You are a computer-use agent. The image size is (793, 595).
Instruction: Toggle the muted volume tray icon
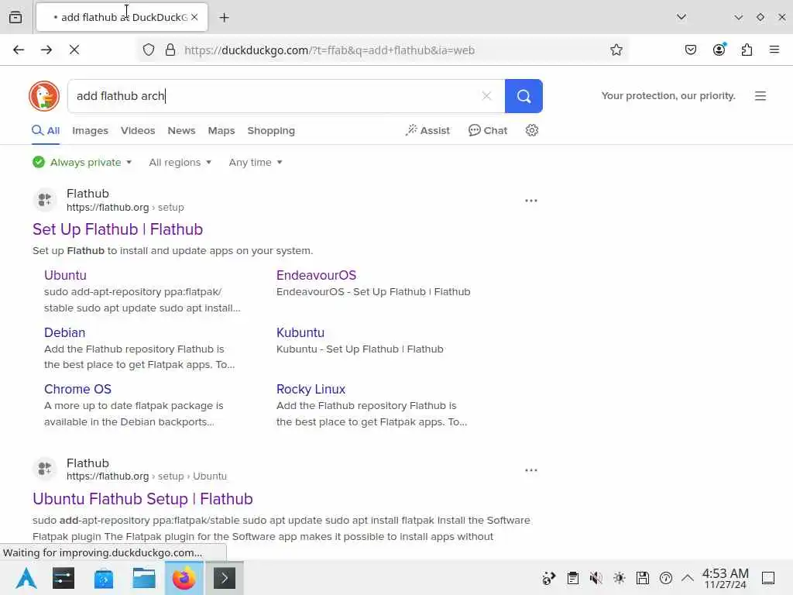click(596, 578)
